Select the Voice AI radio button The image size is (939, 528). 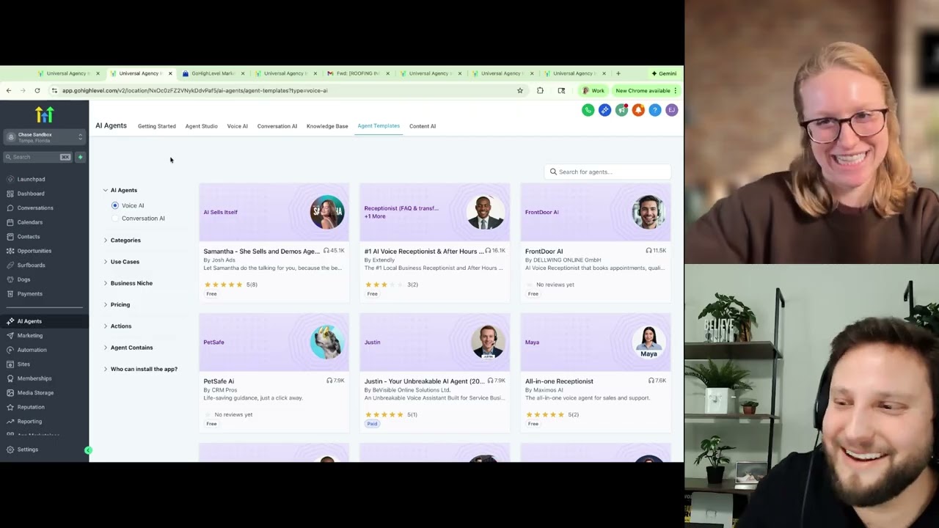[x=115, y=205]
